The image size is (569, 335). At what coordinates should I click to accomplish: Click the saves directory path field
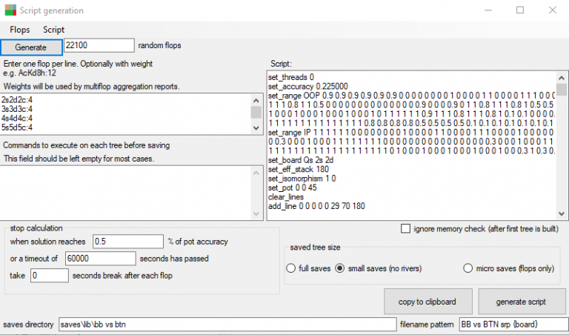coord(227,325)
